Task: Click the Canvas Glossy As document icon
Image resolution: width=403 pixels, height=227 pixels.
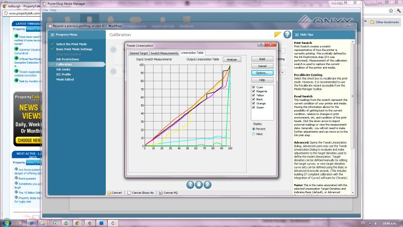Action: coord(129,193)
